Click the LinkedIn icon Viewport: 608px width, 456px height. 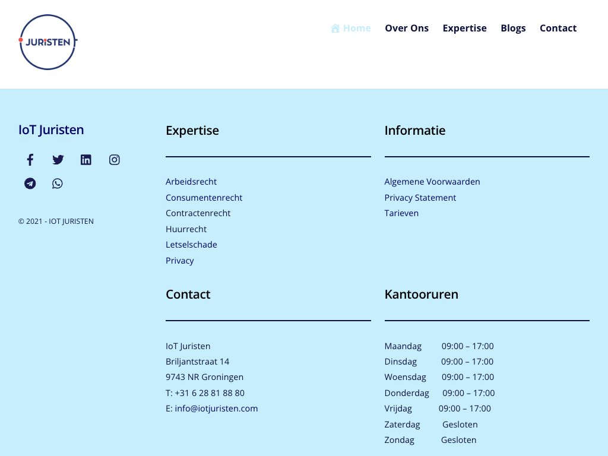pyautogui.click(x=86, y=160)
